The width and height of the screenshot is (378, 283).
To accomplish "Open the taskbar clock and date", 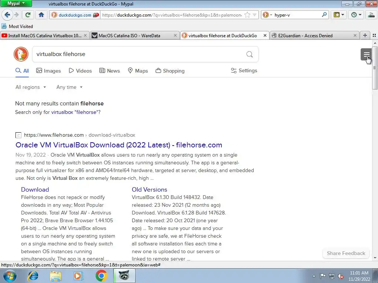I will [x=359, y=276].
